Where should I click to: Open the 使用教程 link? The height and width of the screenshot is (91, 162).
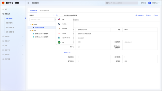tap(143, 3)
